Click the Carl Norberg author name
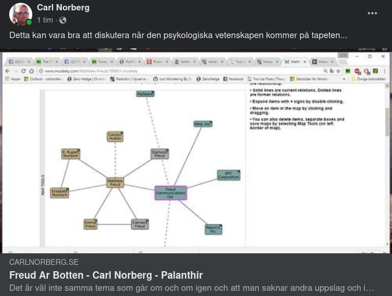The height and width of the screenshot is (296, 392). point(63,8)
